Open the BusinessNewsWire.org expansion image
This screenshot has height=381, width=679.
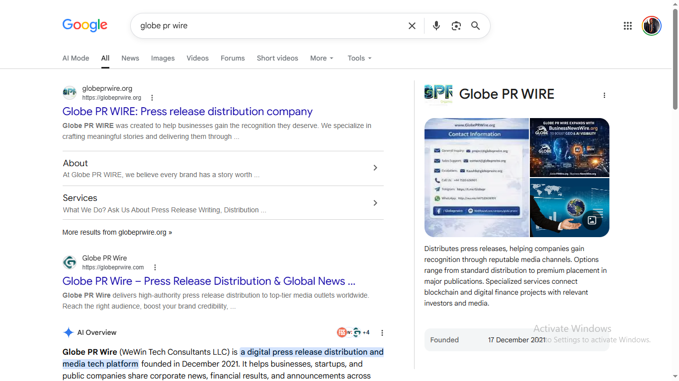[570, 147]
